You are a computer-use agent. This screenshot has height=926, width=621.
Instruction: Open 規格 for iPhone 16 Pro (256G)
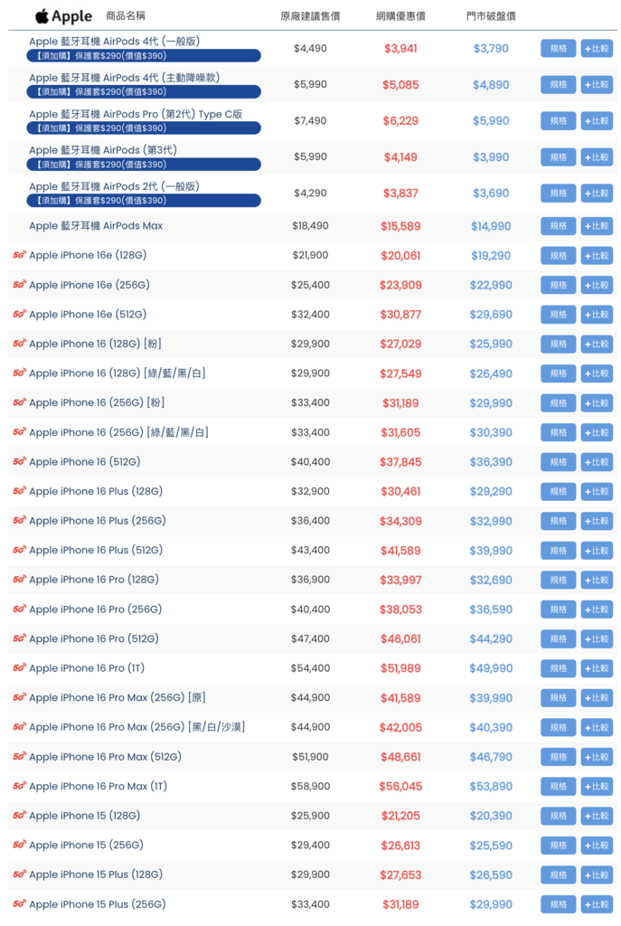558,609
